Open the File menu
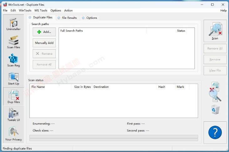 (5, 11)
